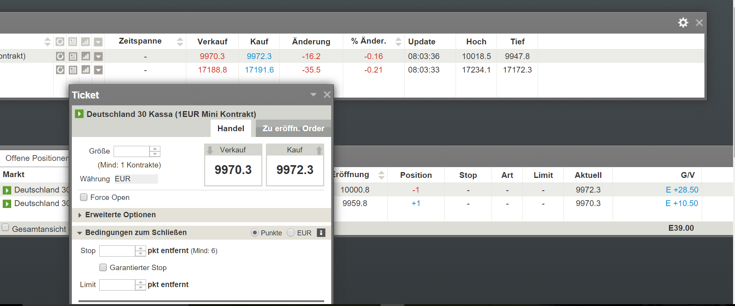Select the EUR radio button
This screenshot has width=735, height=306.
[291, 233]
